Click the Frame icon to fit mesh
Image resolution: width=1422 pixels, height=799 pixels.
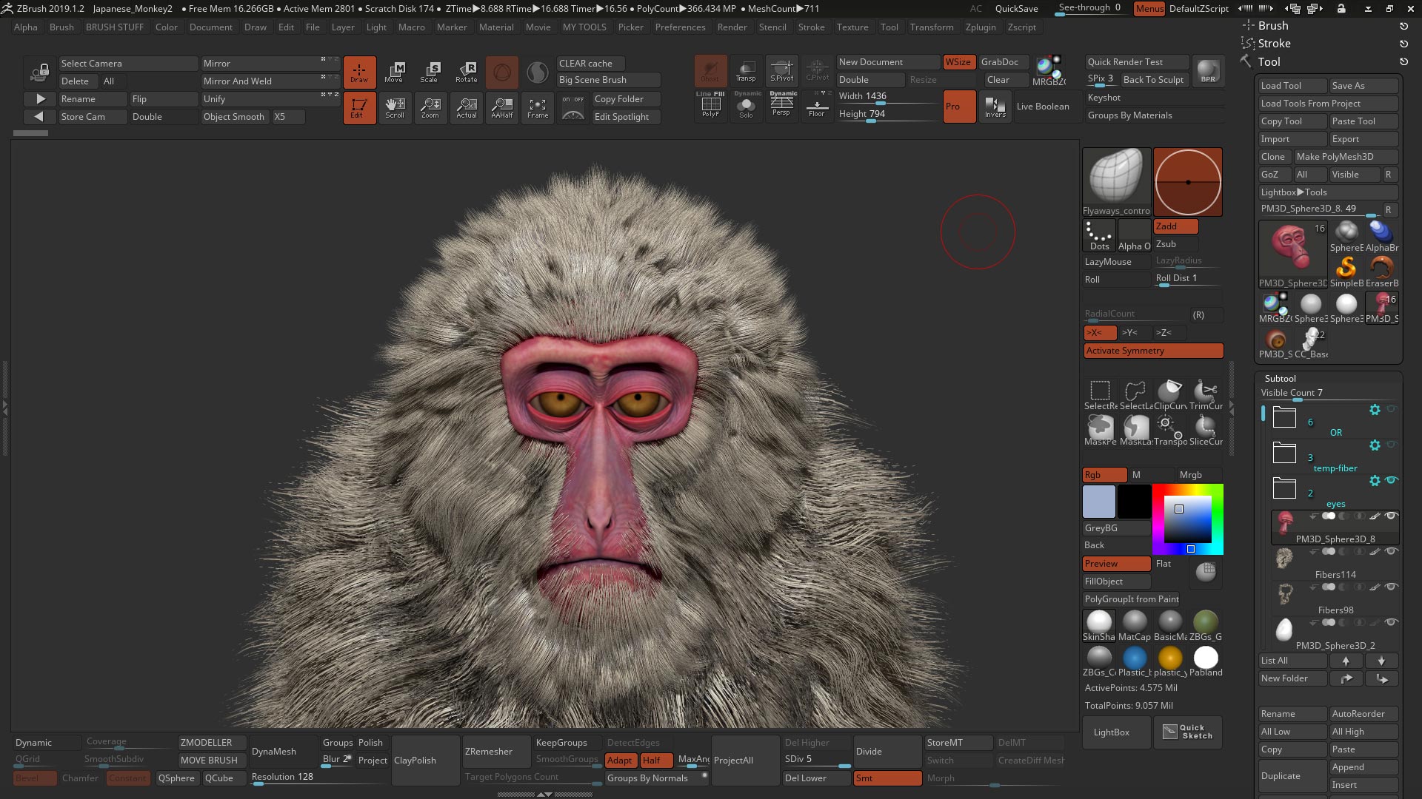point(537,107)
